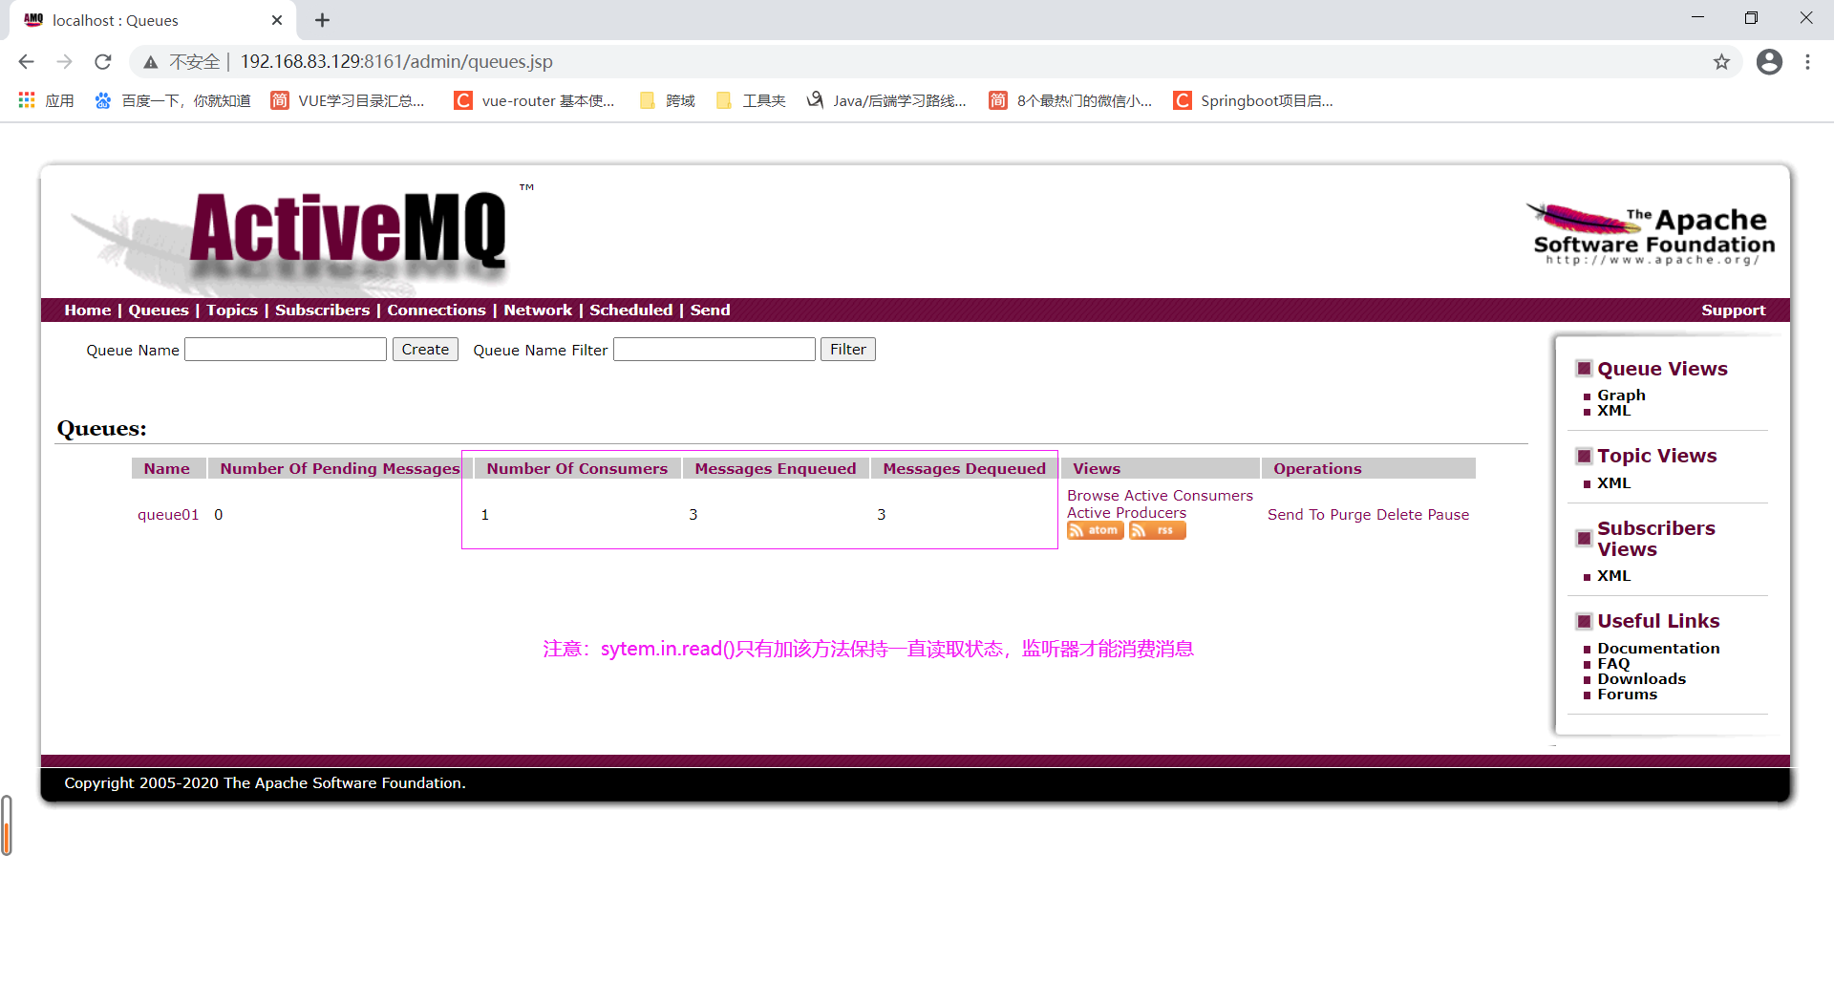Click the Filter button

point(847,350)
